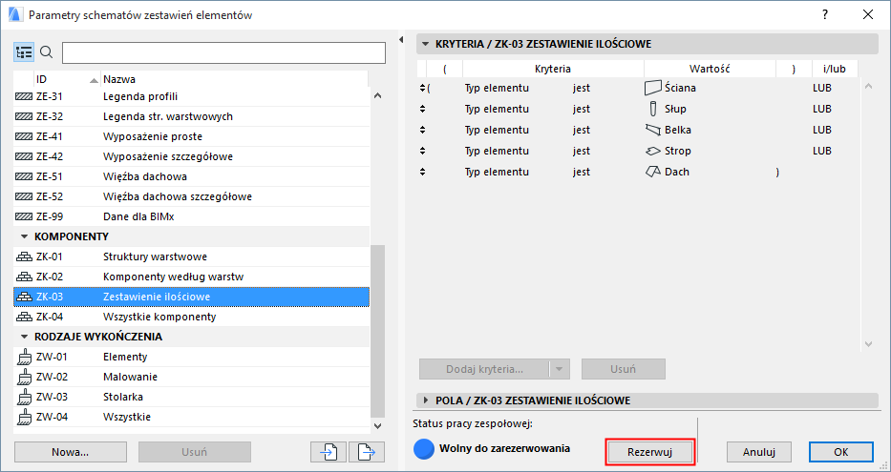Click the ZE-31 element scheme icon

click(x=24, y=96)
